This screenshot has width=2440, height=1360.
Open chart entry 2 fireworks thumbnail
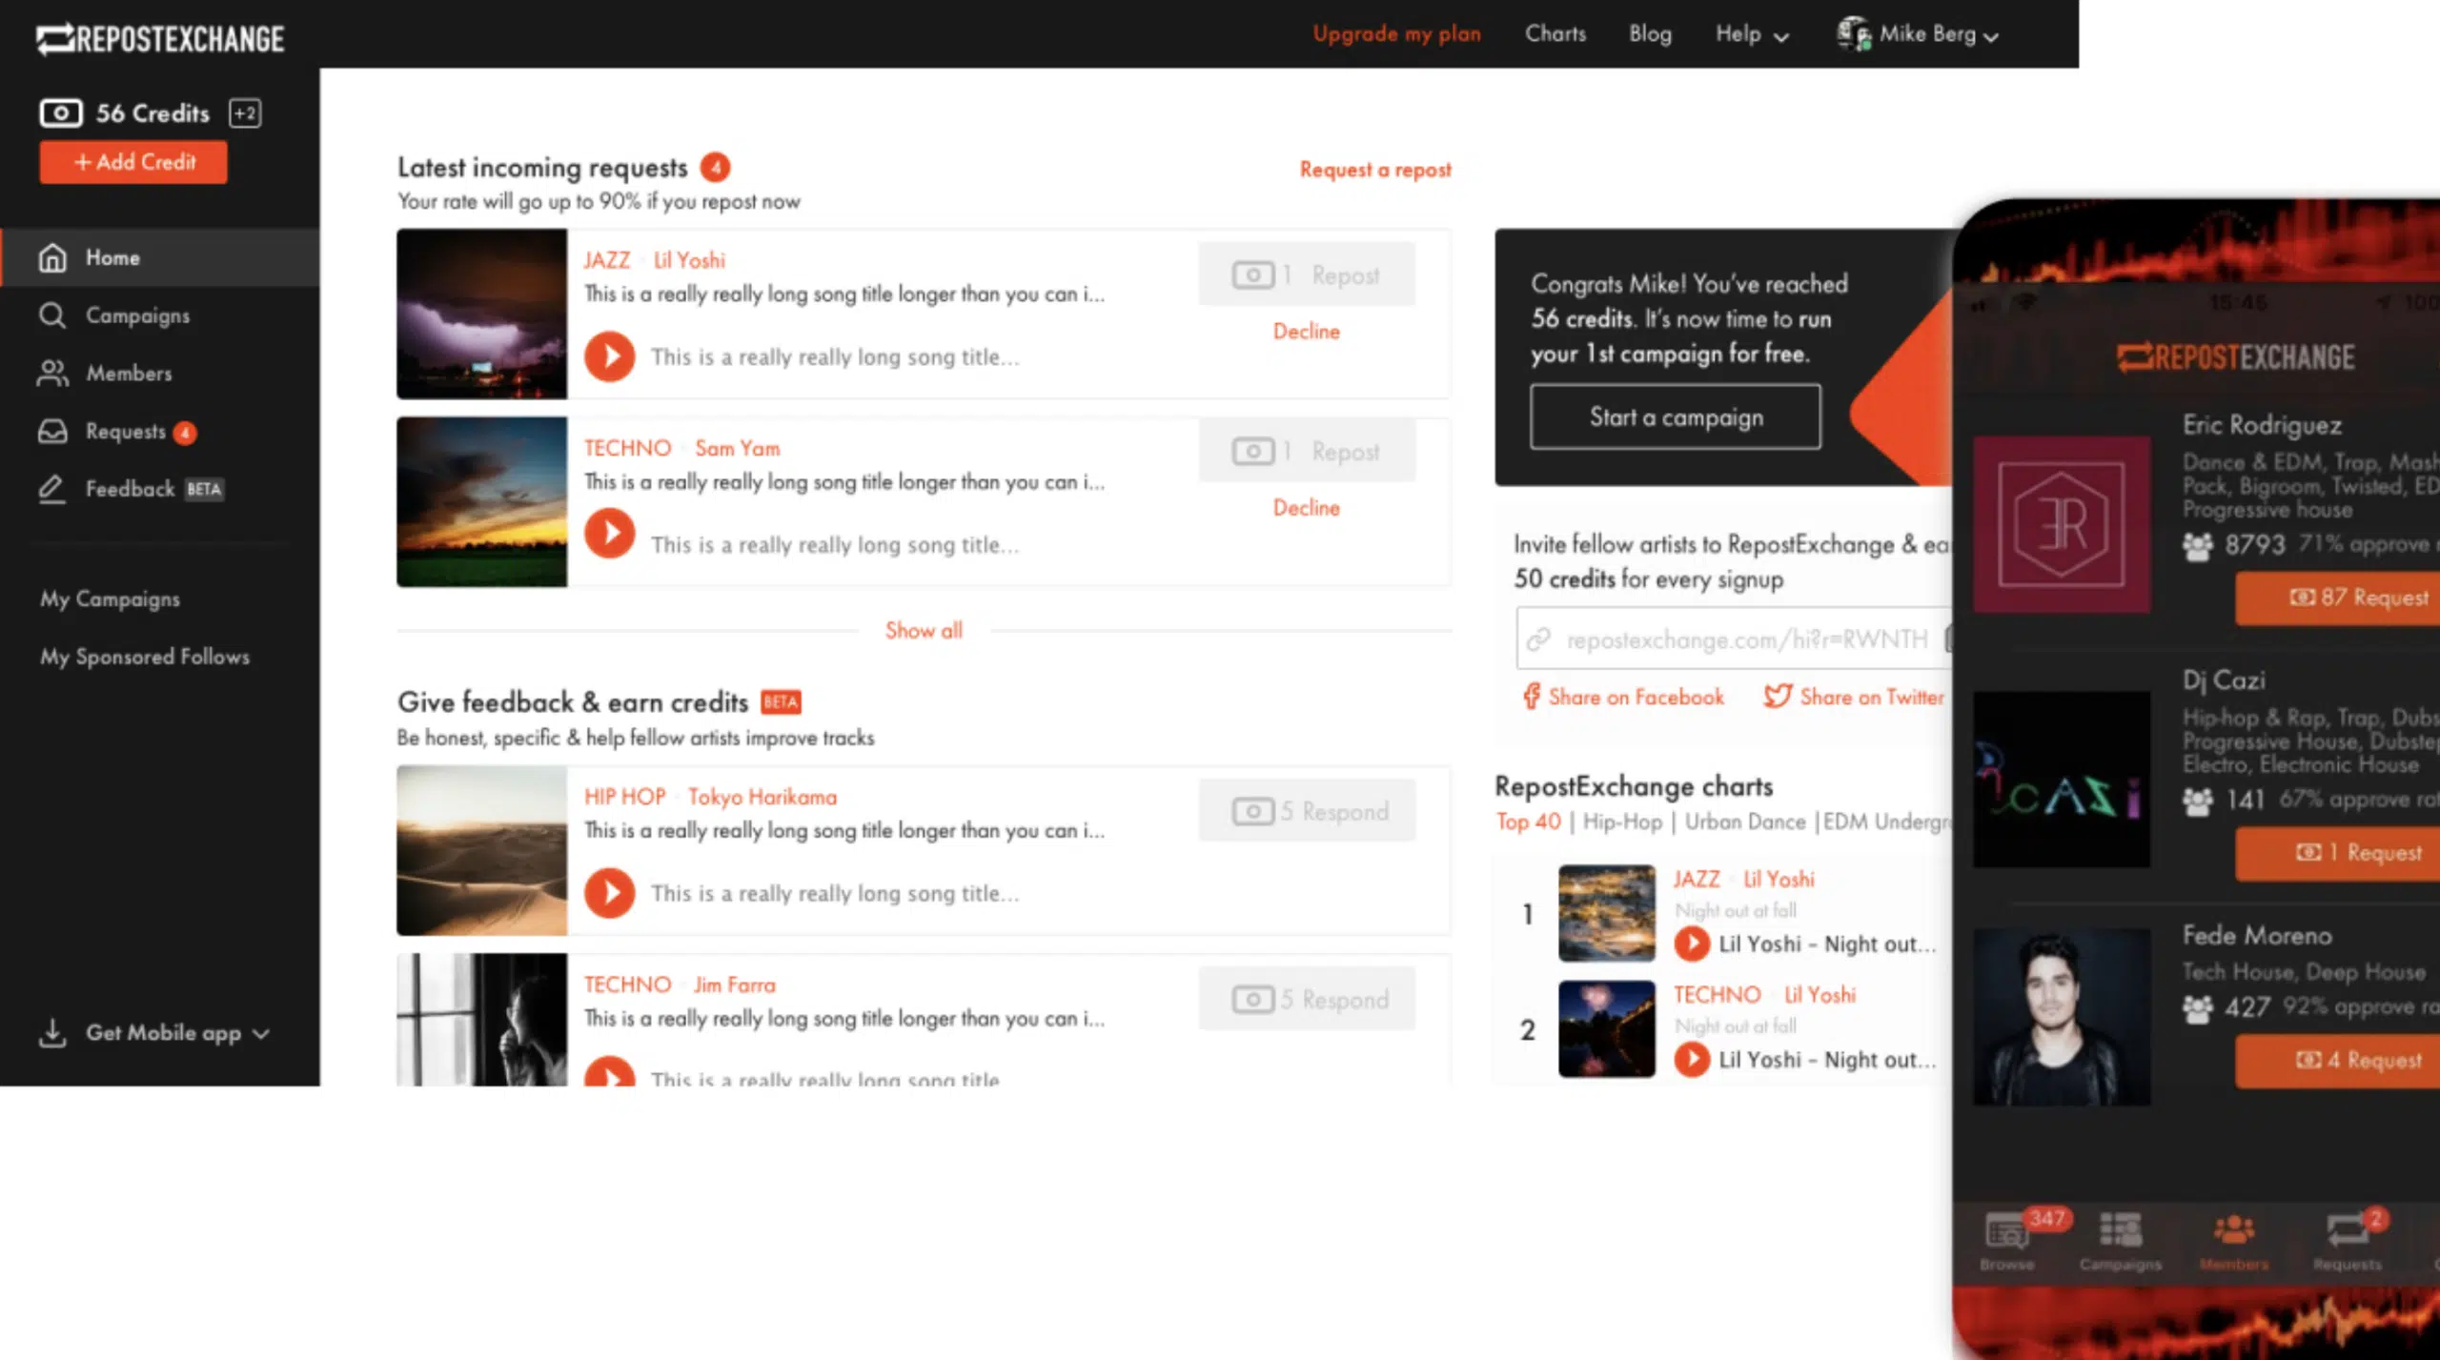coord(1607,1028)
